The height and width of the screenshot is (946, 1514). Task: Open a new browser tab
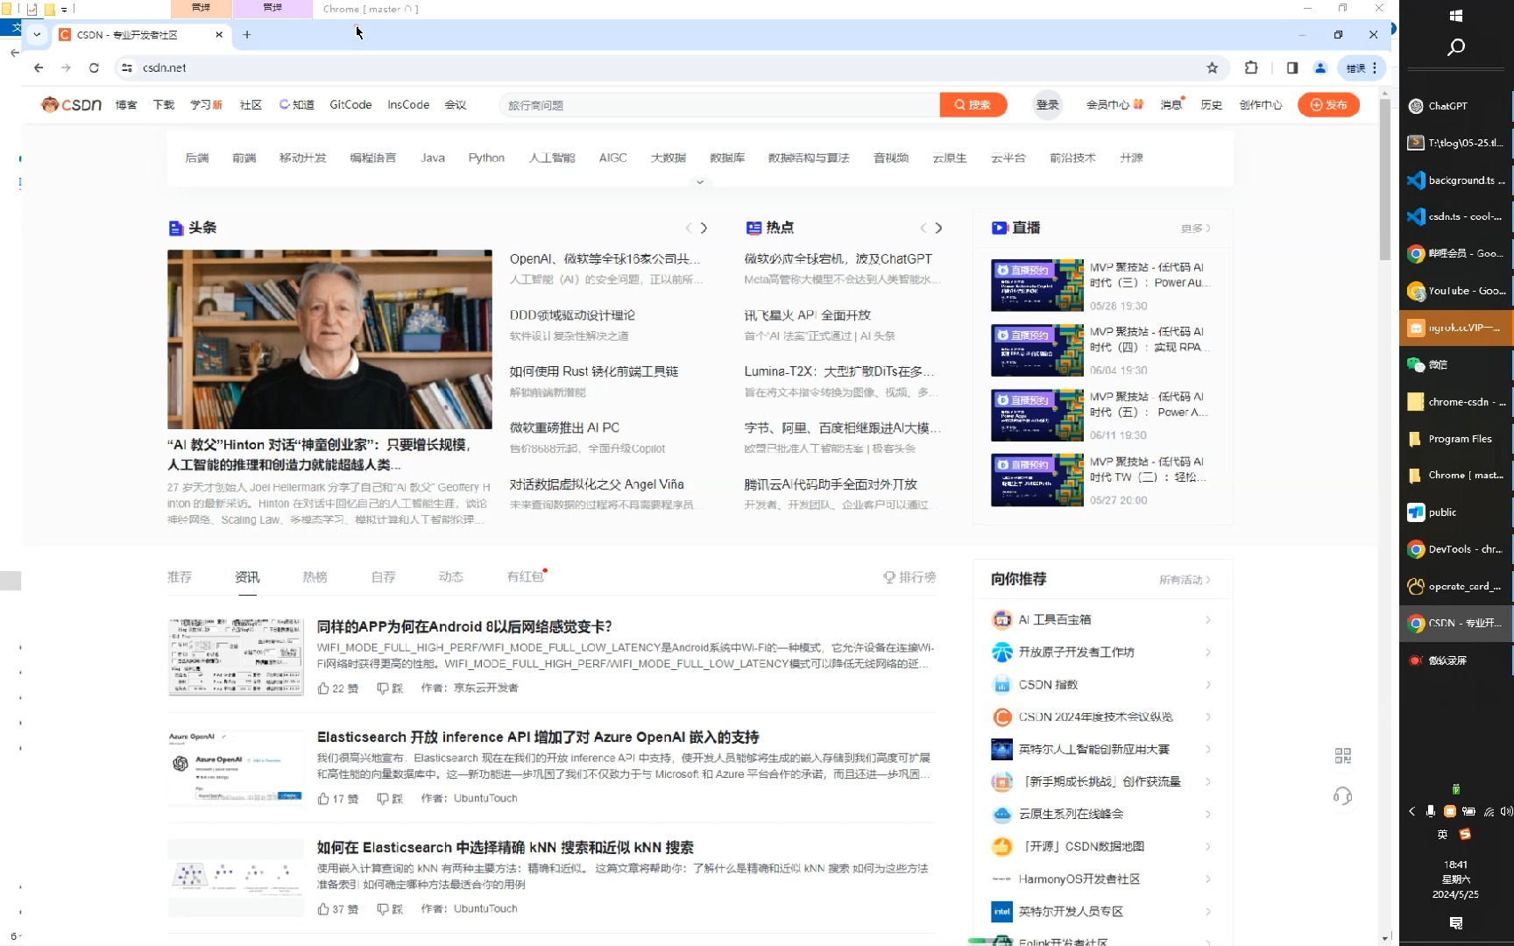point(247,35)
